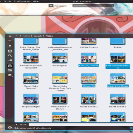Screen dimensions: 133x133
Task: Go to root slash in breadcrumb
Action: pyautogui.click(x=16, y=36)
